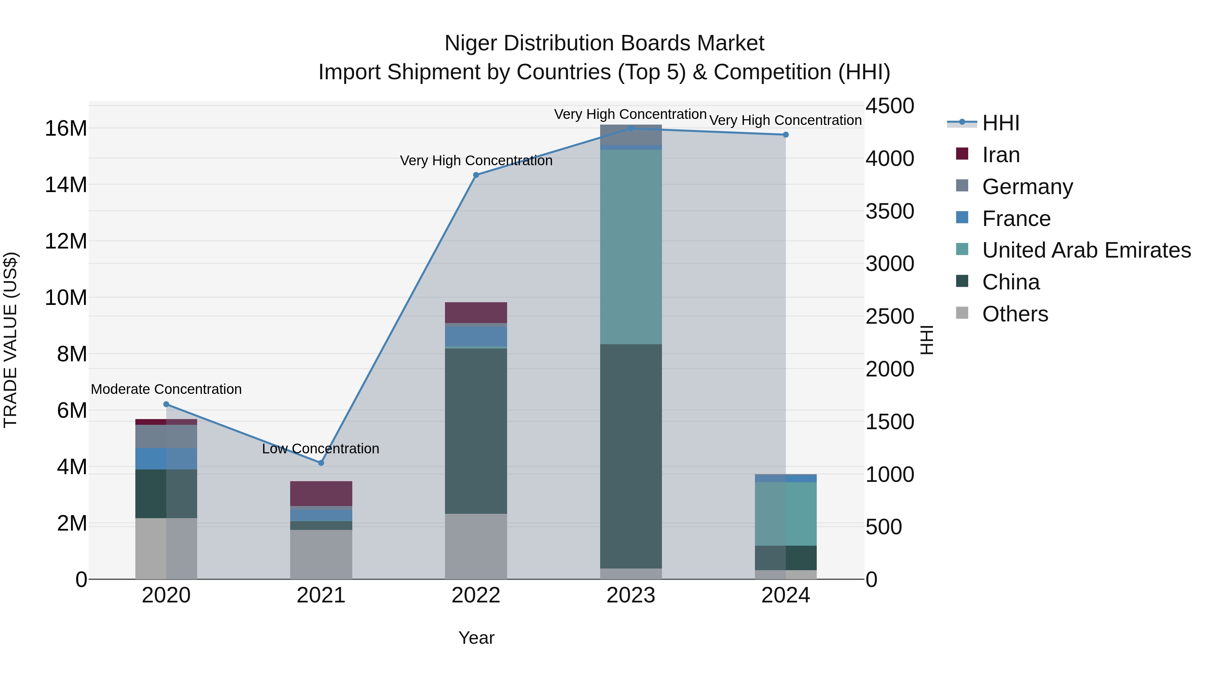Click 'Very High Concentration' label above 2024
The height and width of the screenshot is (680, 1209).
(786, 120)
